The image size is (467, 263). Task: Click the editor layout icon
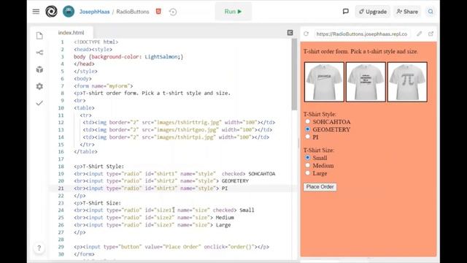pos(290,33)
